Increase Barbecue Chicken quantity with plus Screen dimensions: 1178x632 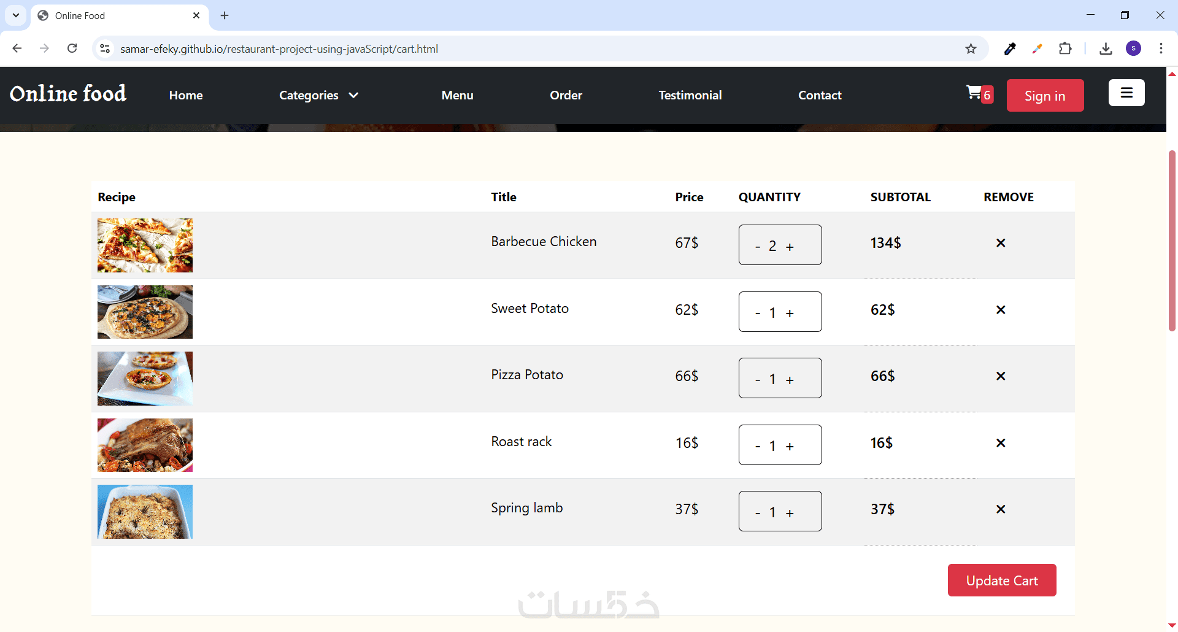[x=790, y=247]
